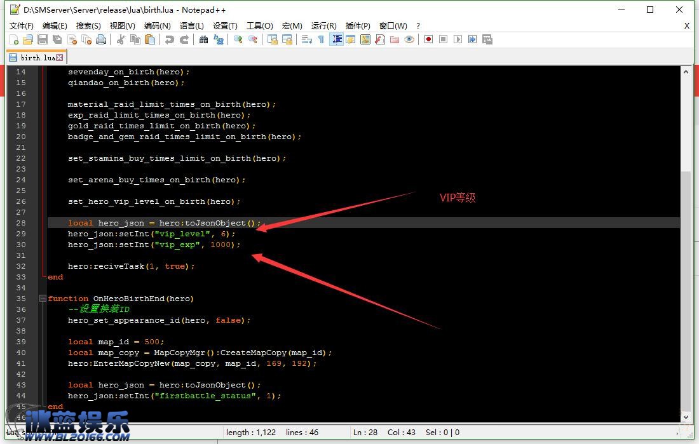Toggle the indent guide button
The height and width of the screenshot is (444, 699).
[x=336, y=39]
